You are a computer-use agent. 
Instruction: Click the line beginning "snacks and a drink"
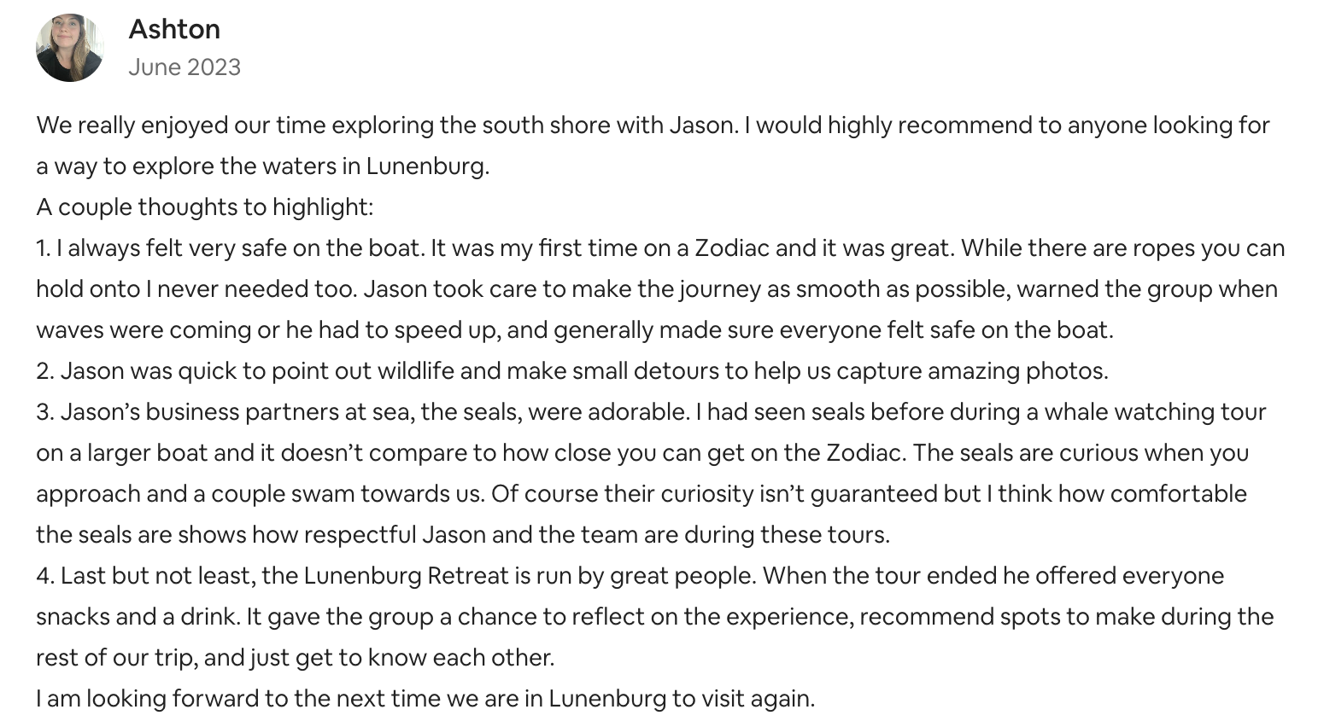tap(655, 617)
